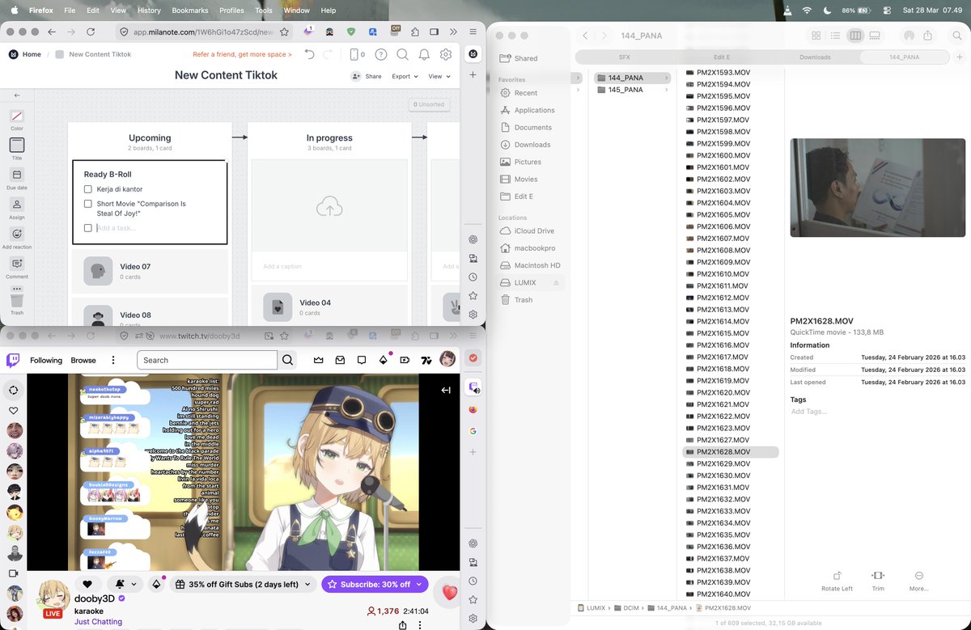Pick the Due date tool in Milanote
The width and height of the screenshot is (971, 630).
click(x=17, y=175)
